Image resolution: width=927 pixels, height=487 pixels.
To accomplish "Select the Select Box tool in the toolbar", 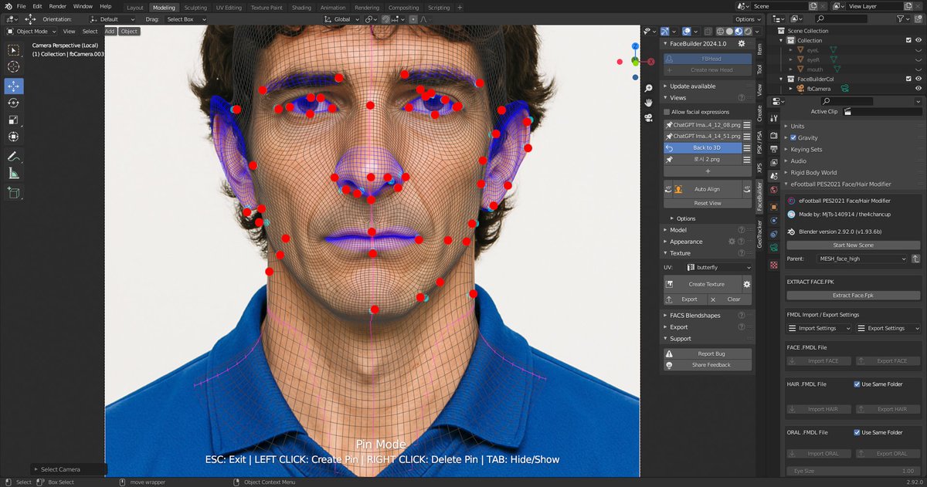I will point(14,50).
